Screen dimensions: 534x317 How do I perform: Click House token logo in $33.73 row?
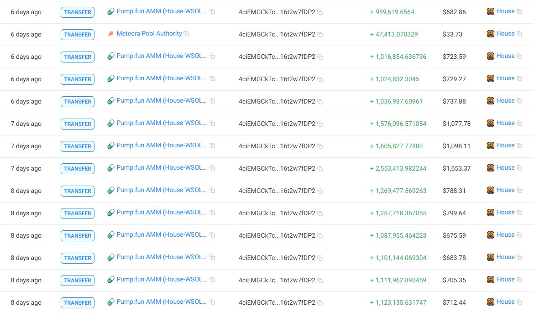click(x=490, y=34)
